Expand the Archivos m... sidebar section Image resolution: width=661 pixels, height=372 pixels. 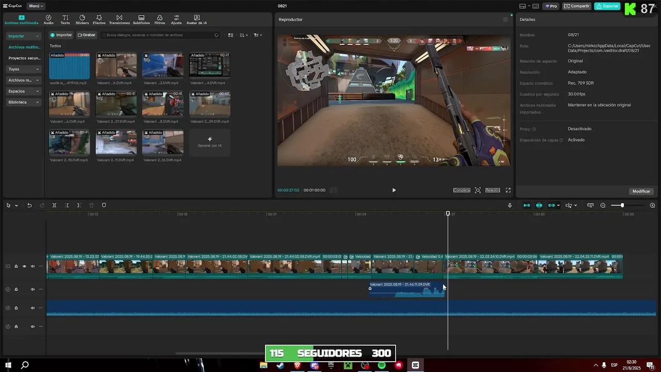click(x=24, y=80)
